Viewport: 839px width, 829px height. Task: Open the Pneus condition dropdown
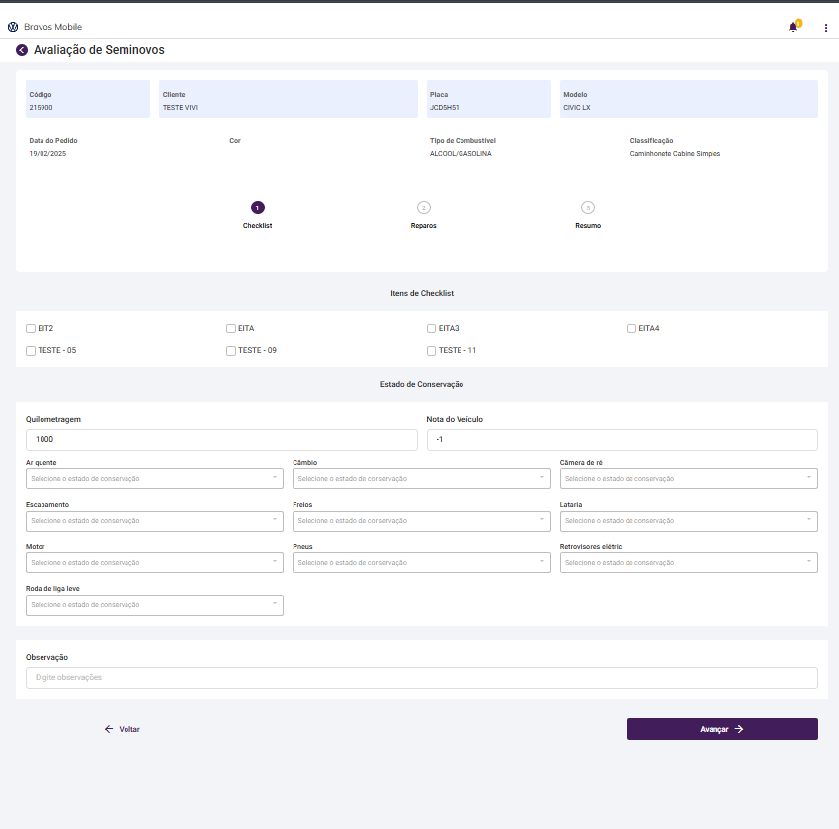pyautogui.click(x=422, y=562)
